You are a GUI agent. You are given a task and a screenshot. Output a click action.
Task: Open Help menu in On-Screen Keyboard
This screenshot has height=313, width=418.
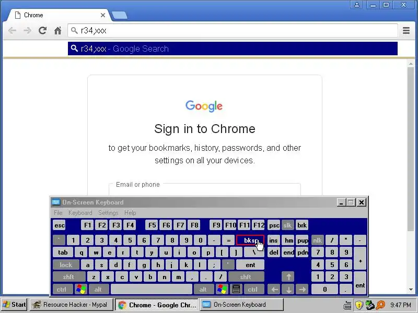pyautogui.click(x=130, y=213)
